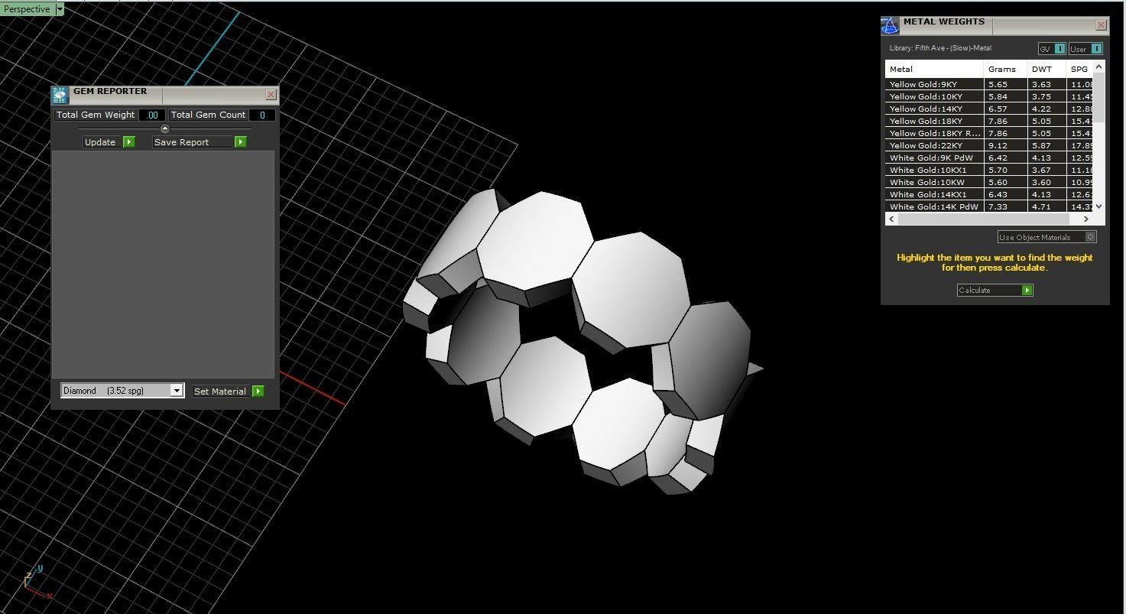Screen dimensions: 1126x614
Task: Click the Calculate button in Metal Weights
Action: coord(995,291)
